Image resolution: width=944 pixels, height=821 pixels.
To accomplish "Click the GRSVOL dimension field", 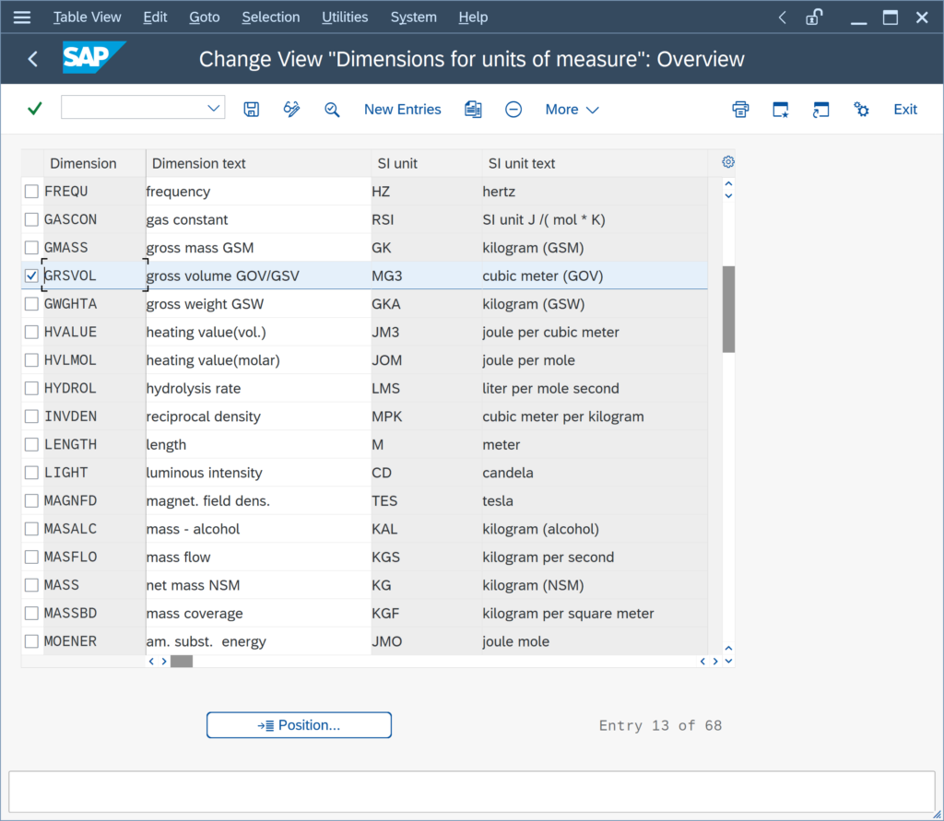I will pos(94,276).
